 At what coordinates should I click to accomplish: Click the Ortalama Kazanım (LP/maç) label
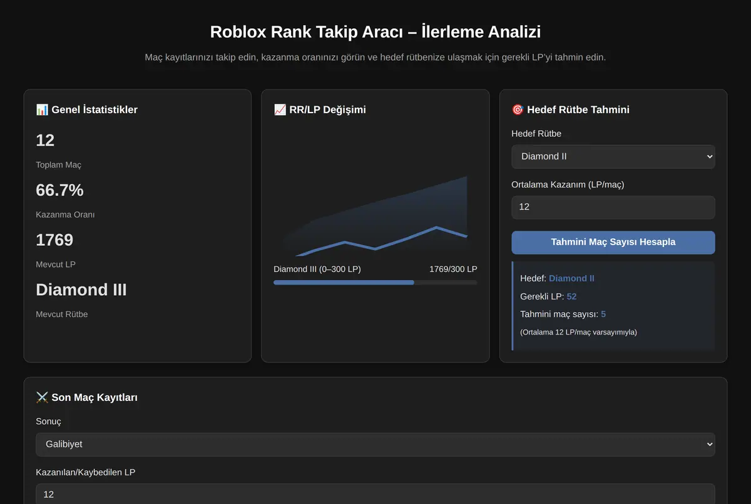tap(568, 184)
